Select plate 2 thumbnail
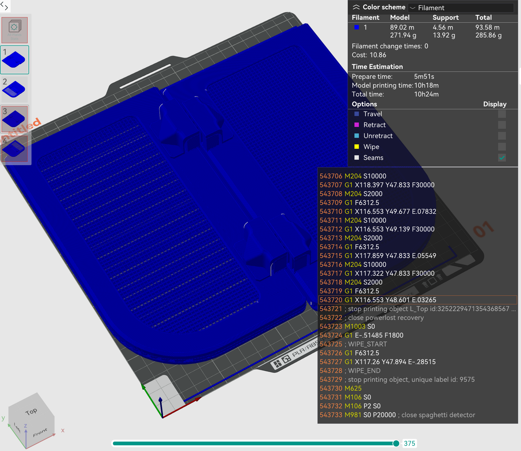 [14, 89]
